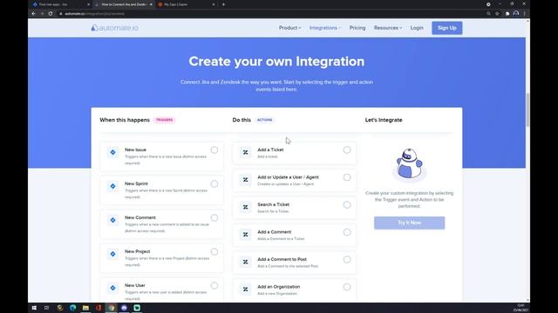Open a new browser tab with plus
The width and height of the screenshot is (558, 313).
tap(223, 4)
